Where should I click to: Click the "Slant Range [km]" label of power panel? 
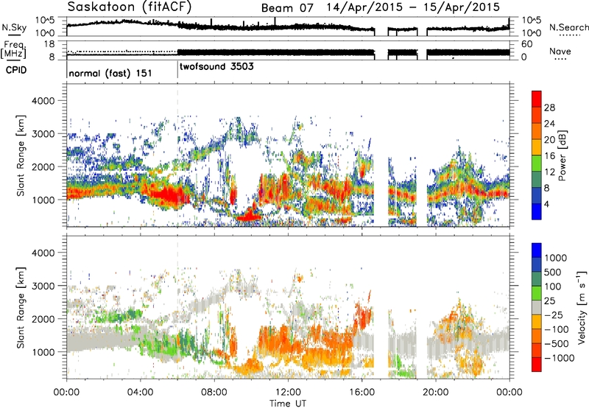click(21, 155)
